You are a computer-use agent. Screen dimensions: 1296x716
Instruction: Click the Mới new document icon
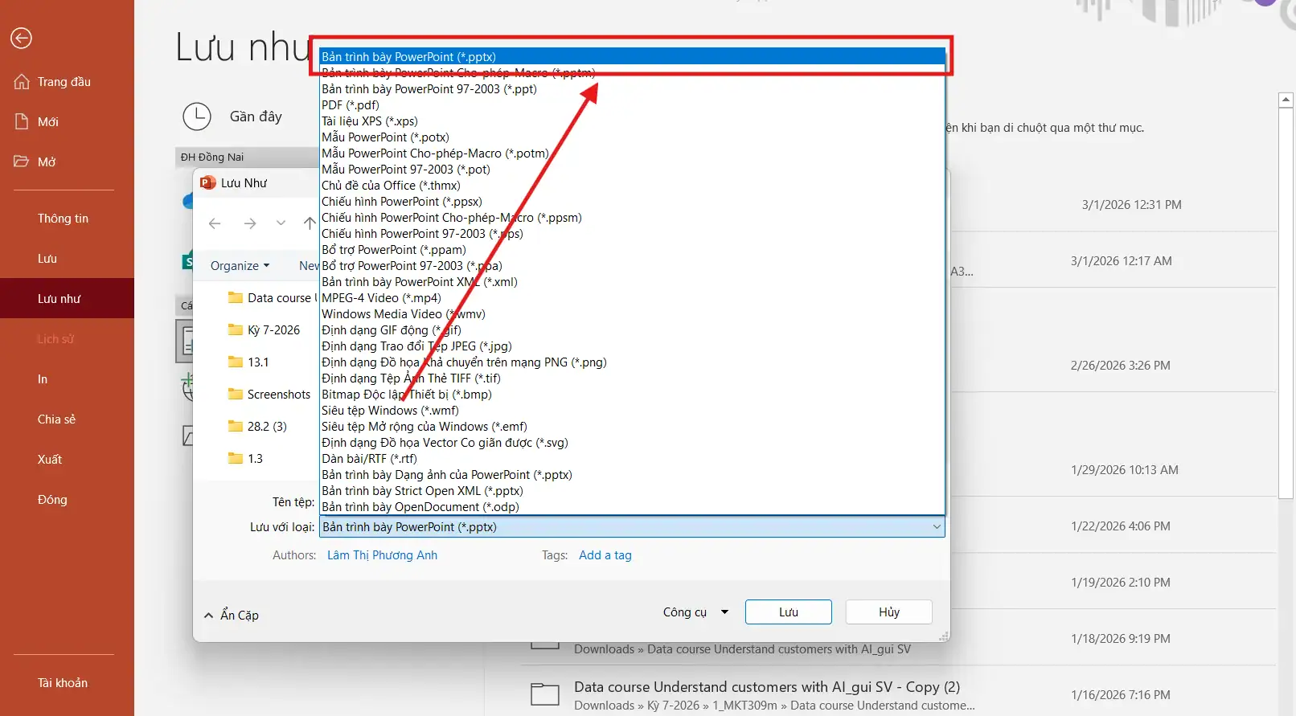coord(22,122)
